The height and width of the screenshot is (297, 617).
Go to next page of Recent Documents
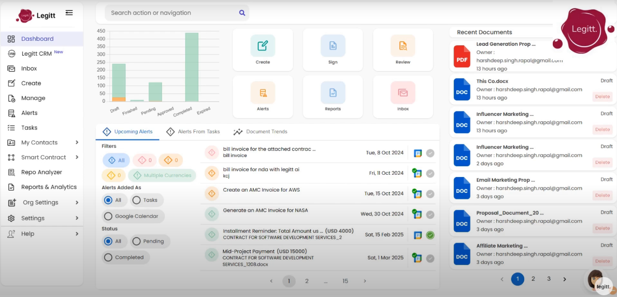564,279
